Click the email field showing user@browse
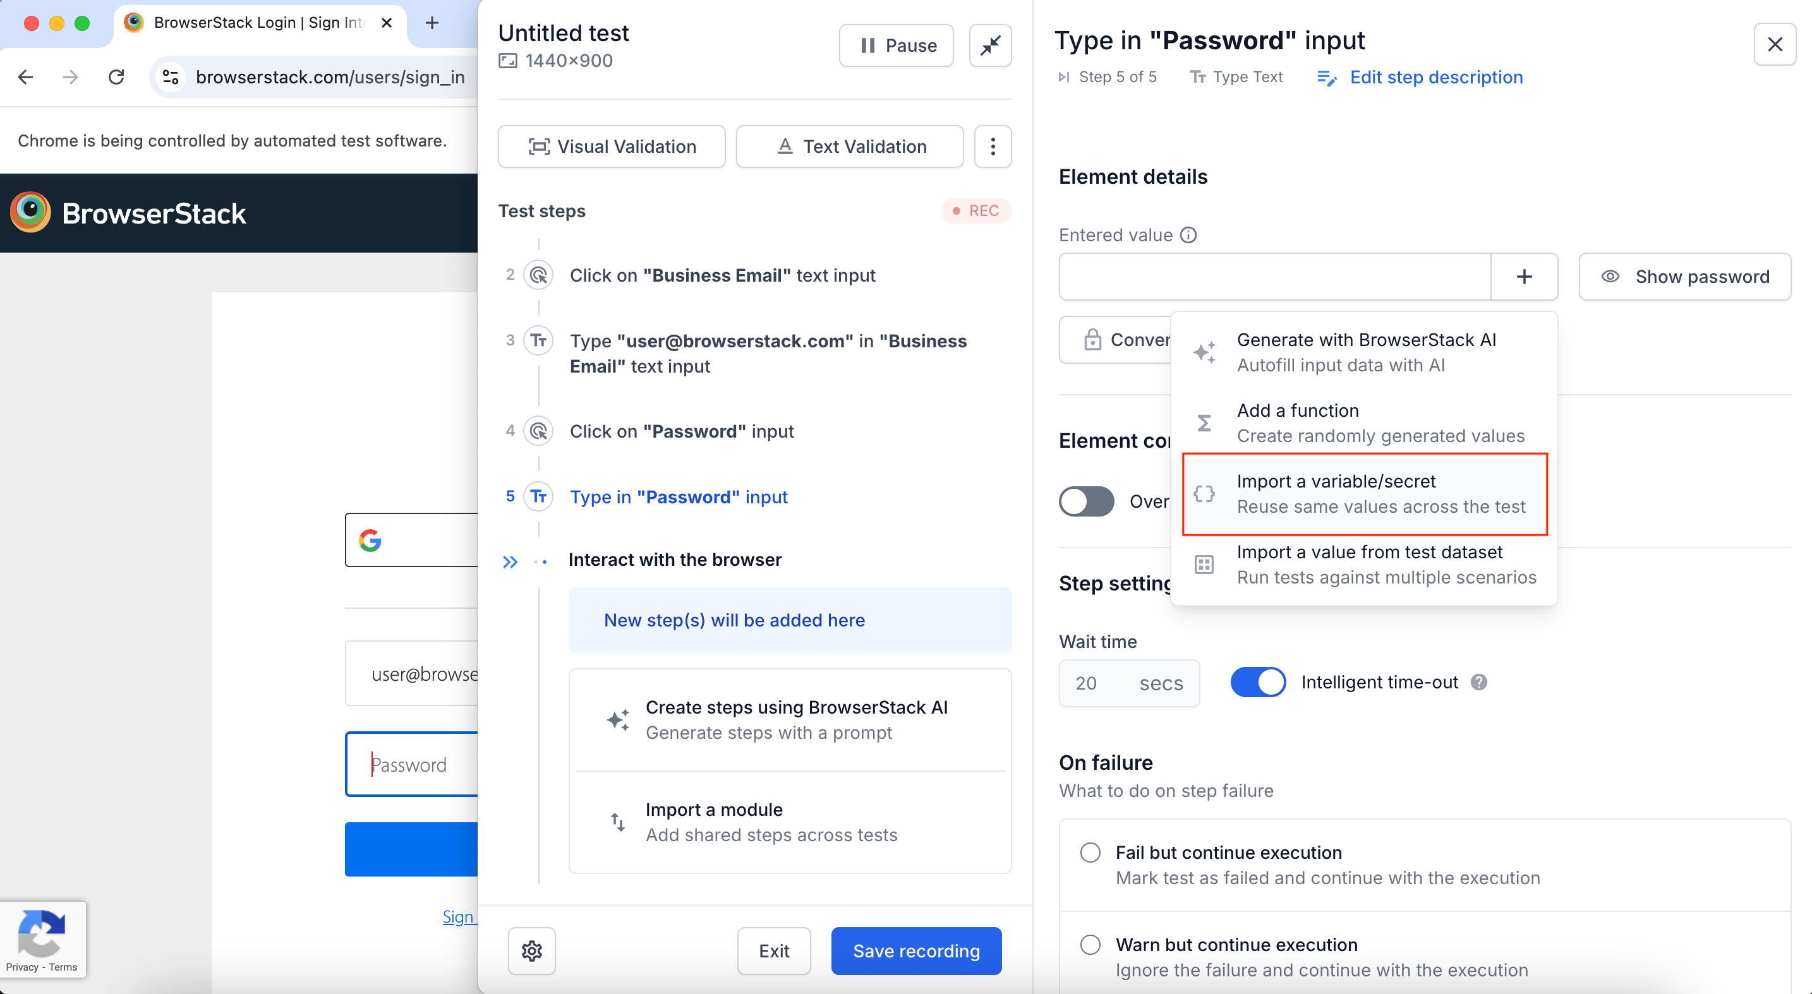 [411, 673]
